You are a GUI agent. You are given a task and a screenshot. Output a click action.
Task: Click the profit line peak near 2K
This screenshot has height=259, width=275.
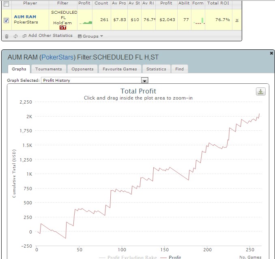click(259, 114)
